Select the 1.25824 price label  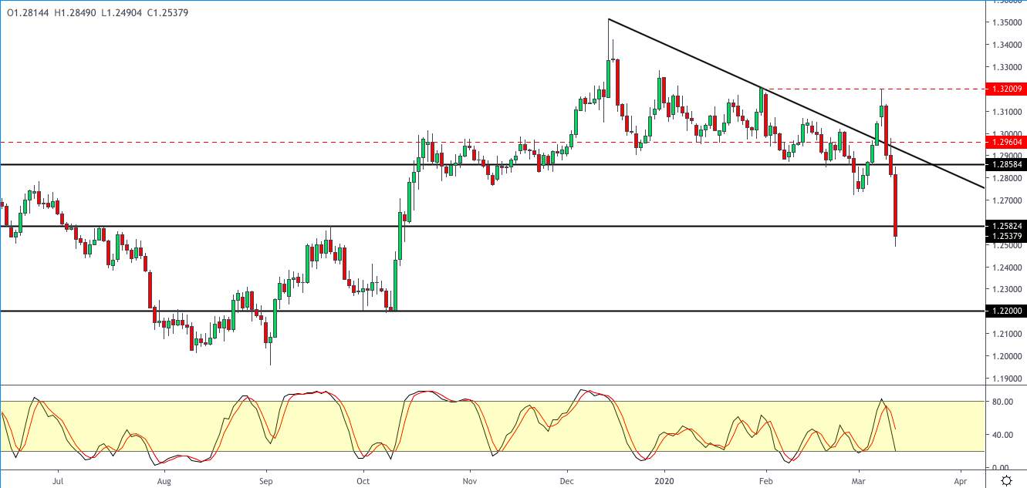pos(1006,226)
